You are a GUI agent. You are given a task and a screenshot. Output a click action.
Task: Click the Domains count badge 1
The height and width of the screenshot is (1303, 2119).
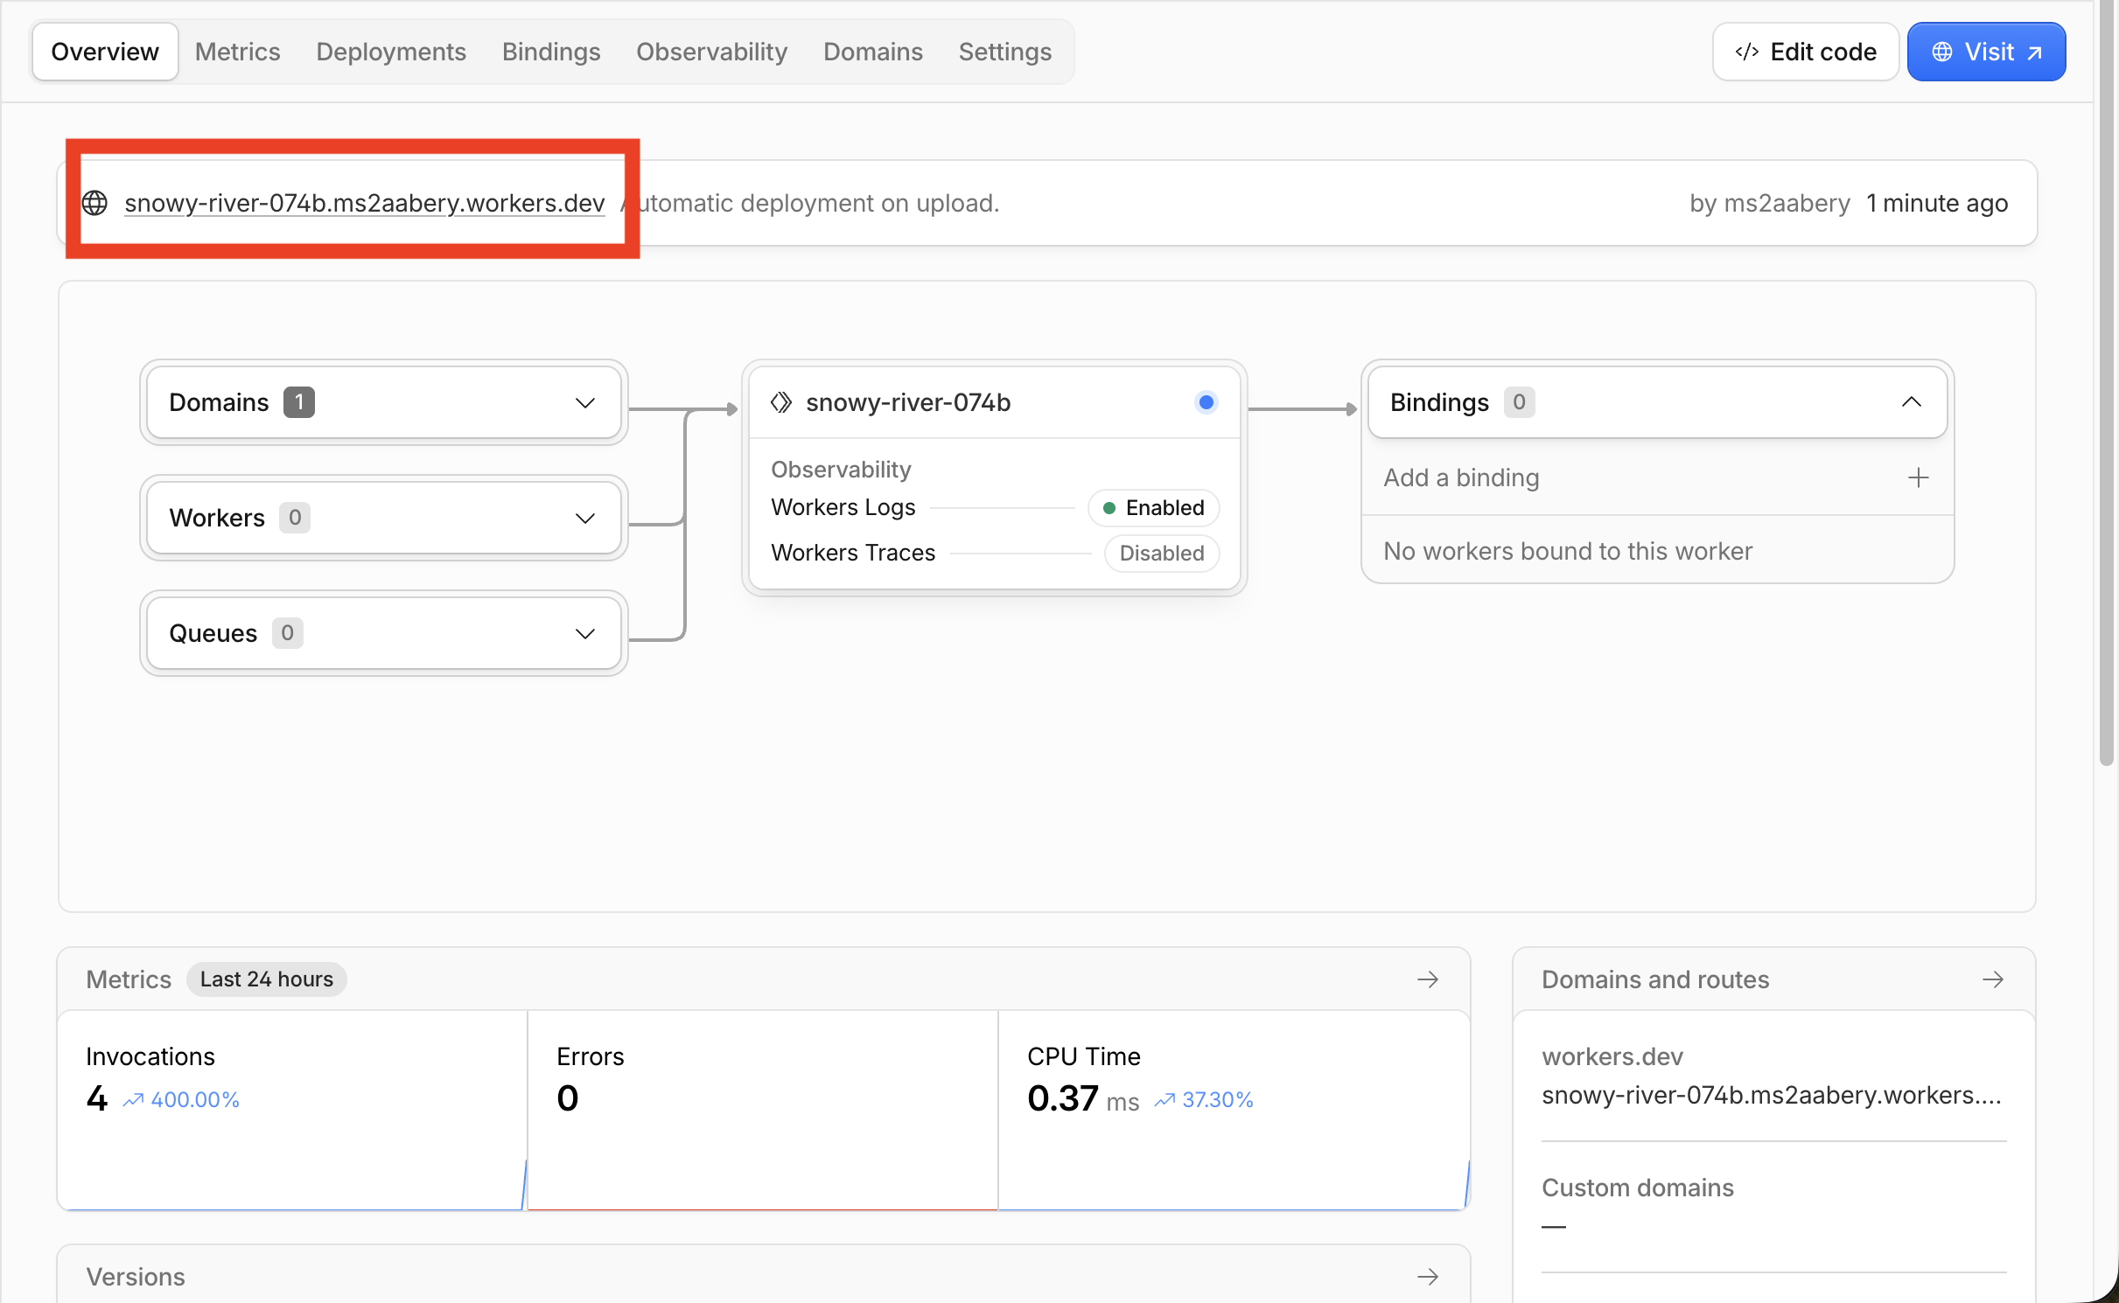[299, 402]
